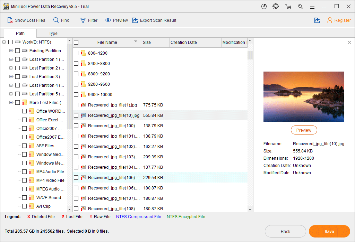The height and width of the screenshot is (242, 355).
Task: Click the Preview button under the thumbnail
Action: [304, 130]
